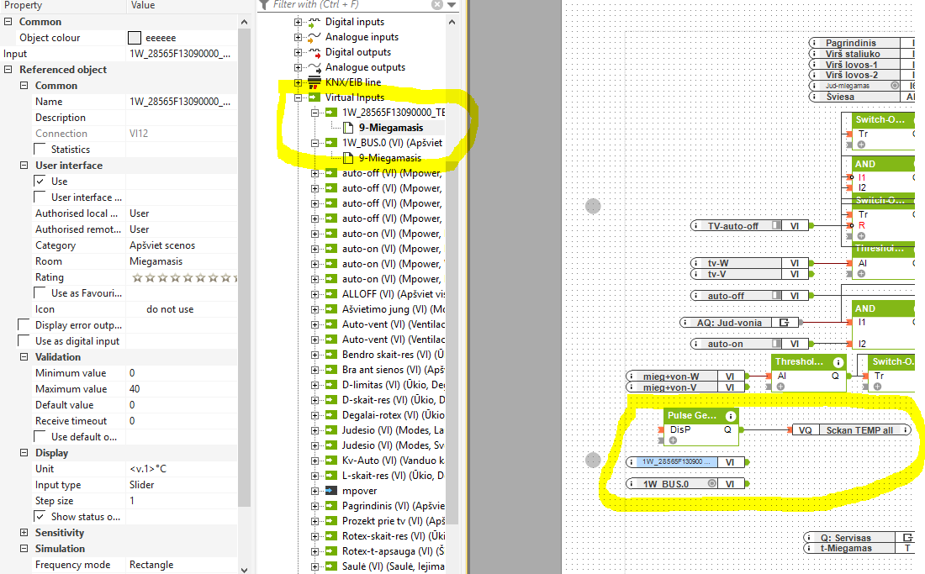Click the plus icon under DisP
The image size is (925, 574).
tap(673, 440)
